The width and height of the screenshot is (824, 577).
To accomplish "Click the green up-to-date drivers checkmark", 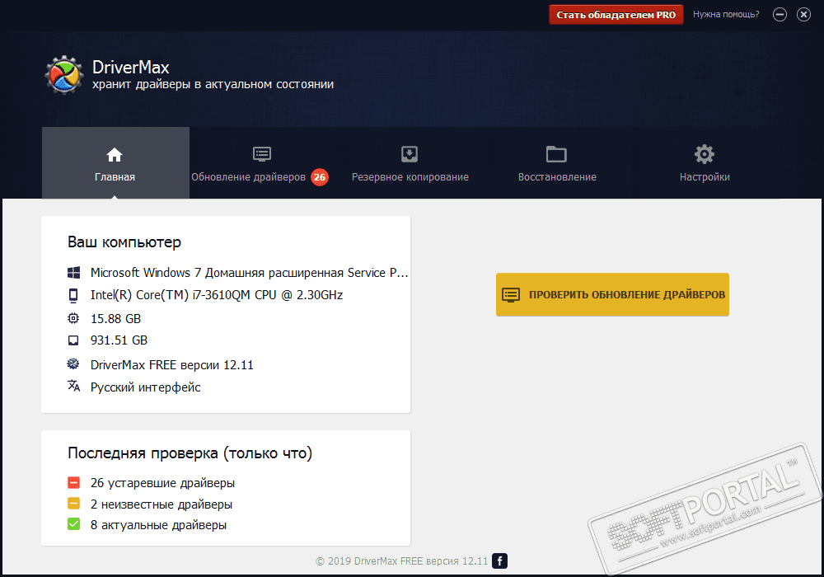I will pyautogui.click(x=73, y=524).
